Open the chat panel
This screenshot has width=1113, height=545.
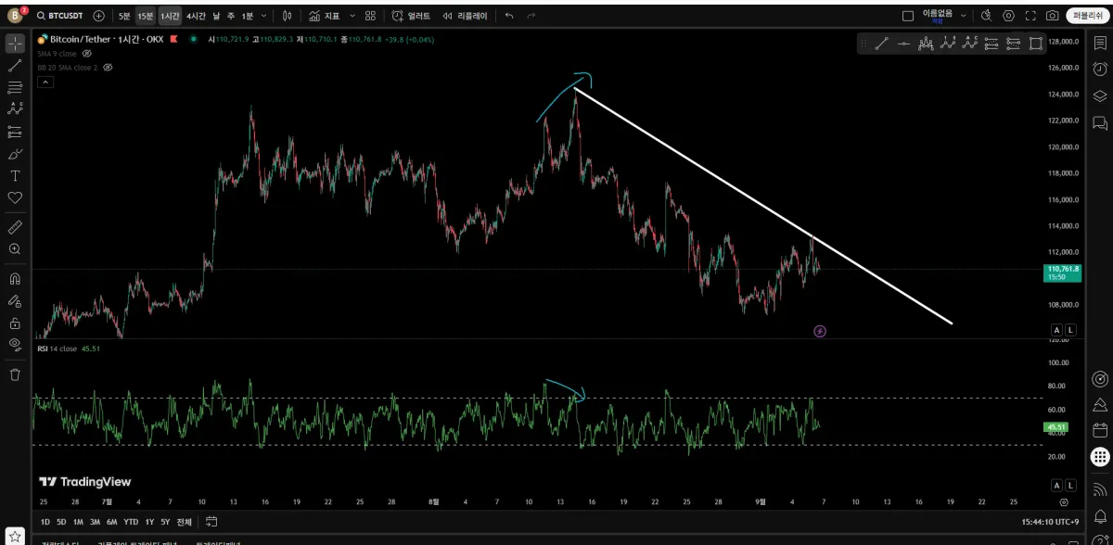[1100, 122]
